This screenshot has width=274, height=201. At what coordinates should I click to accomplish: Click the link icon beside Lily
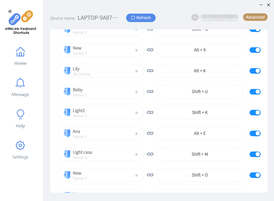pos(150,71)
